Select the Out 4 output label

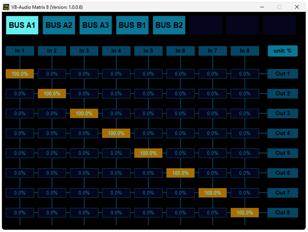pos(283,133)
